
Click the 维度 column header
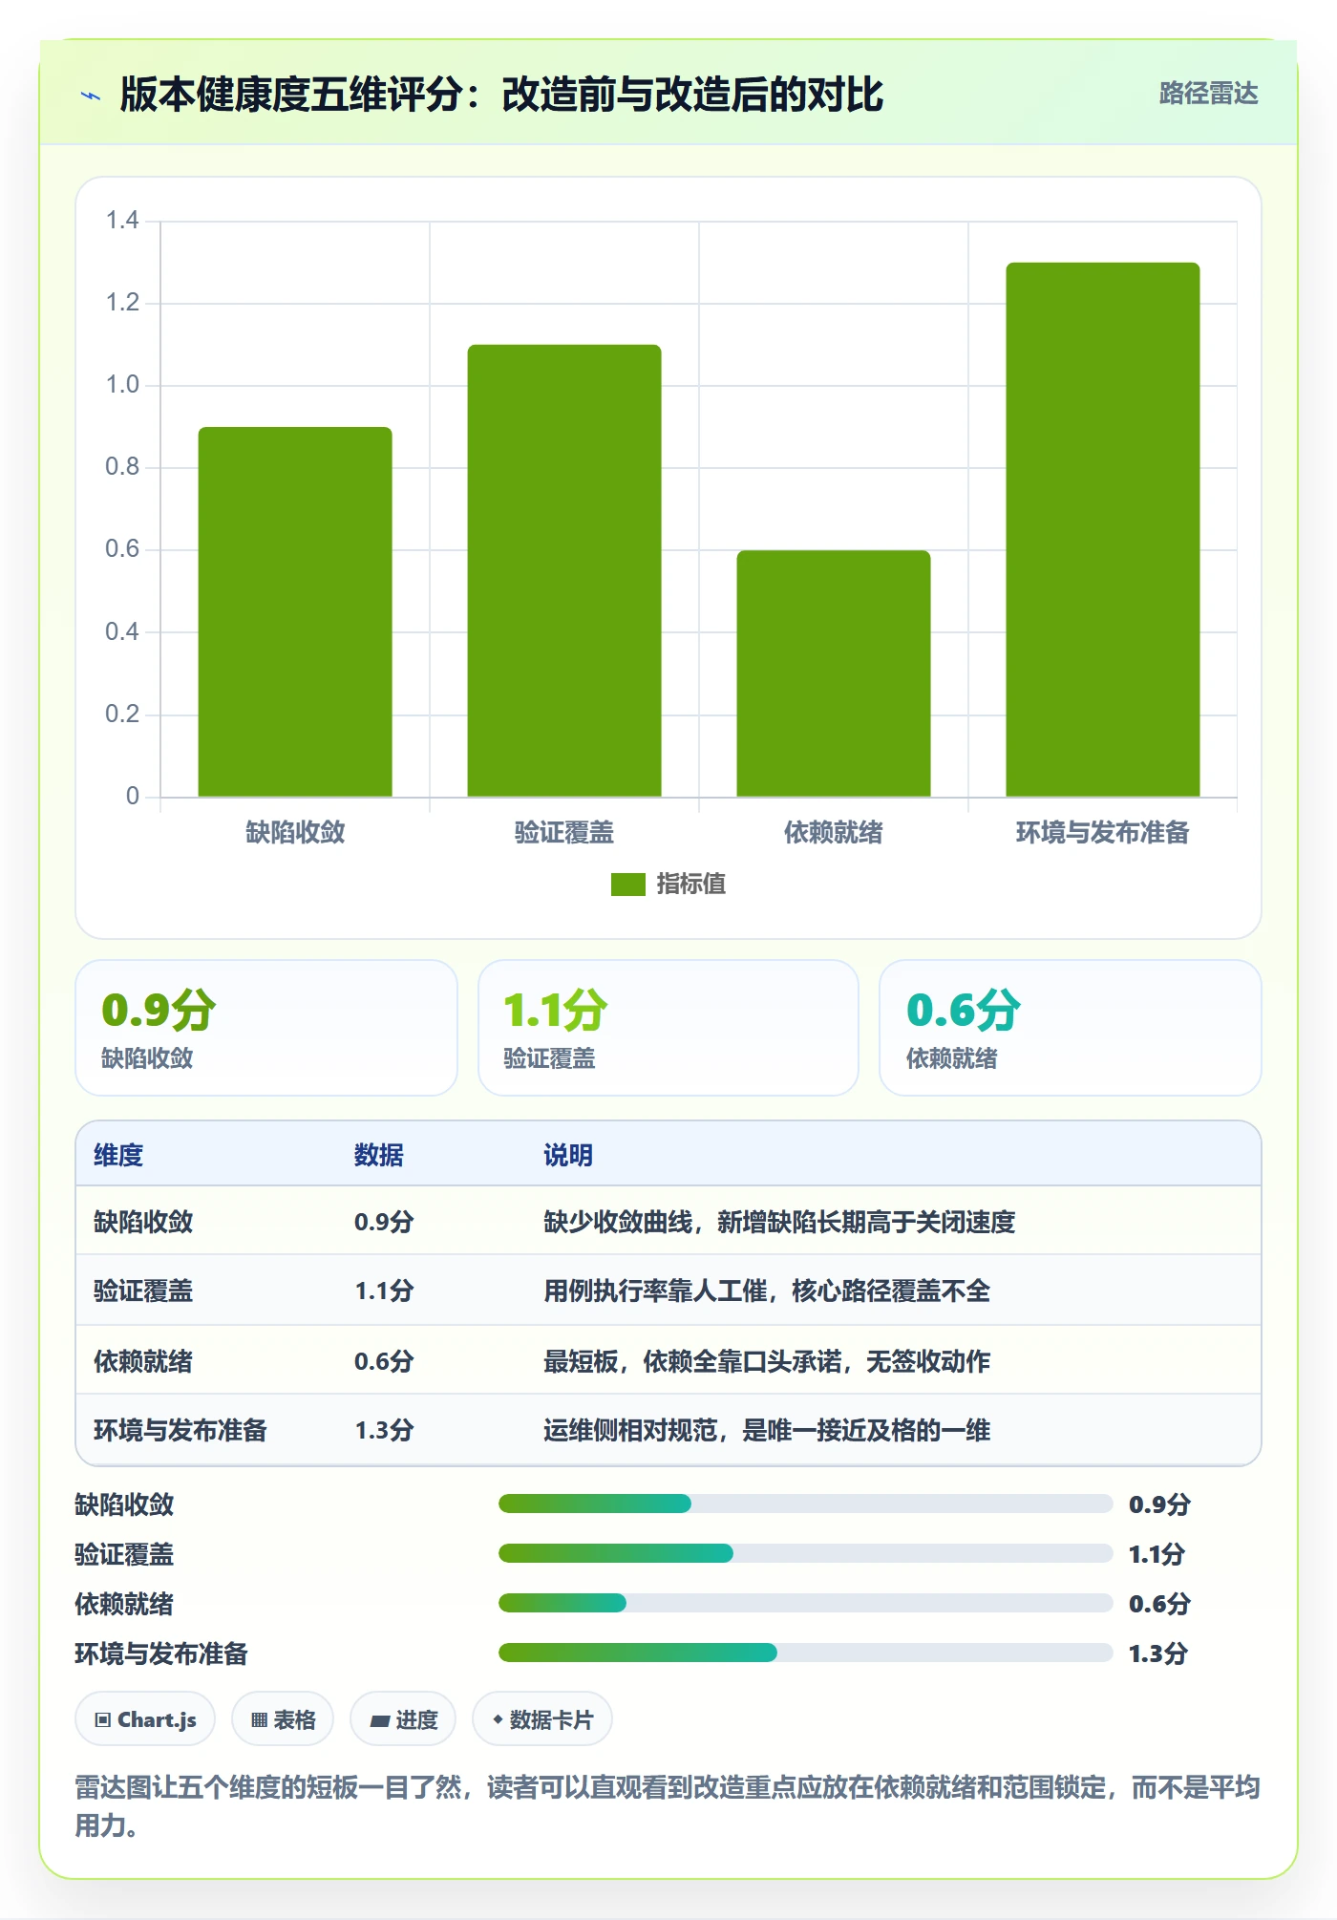118,1155
